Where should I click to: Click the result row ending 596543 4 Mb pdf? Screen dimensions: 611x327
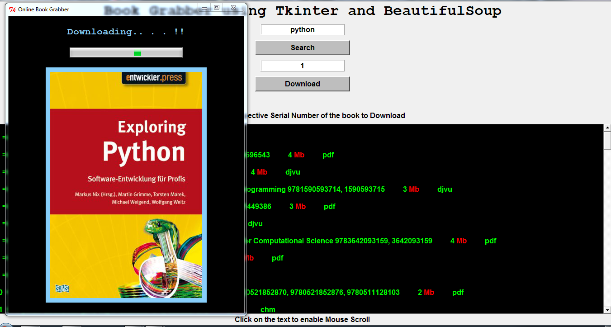point(289,155)
